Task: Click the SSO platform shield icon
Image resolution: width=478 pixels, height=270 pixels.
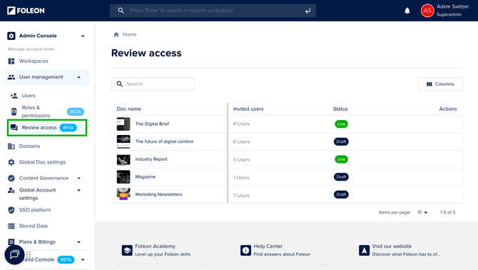Action: [x=11, y=210]
